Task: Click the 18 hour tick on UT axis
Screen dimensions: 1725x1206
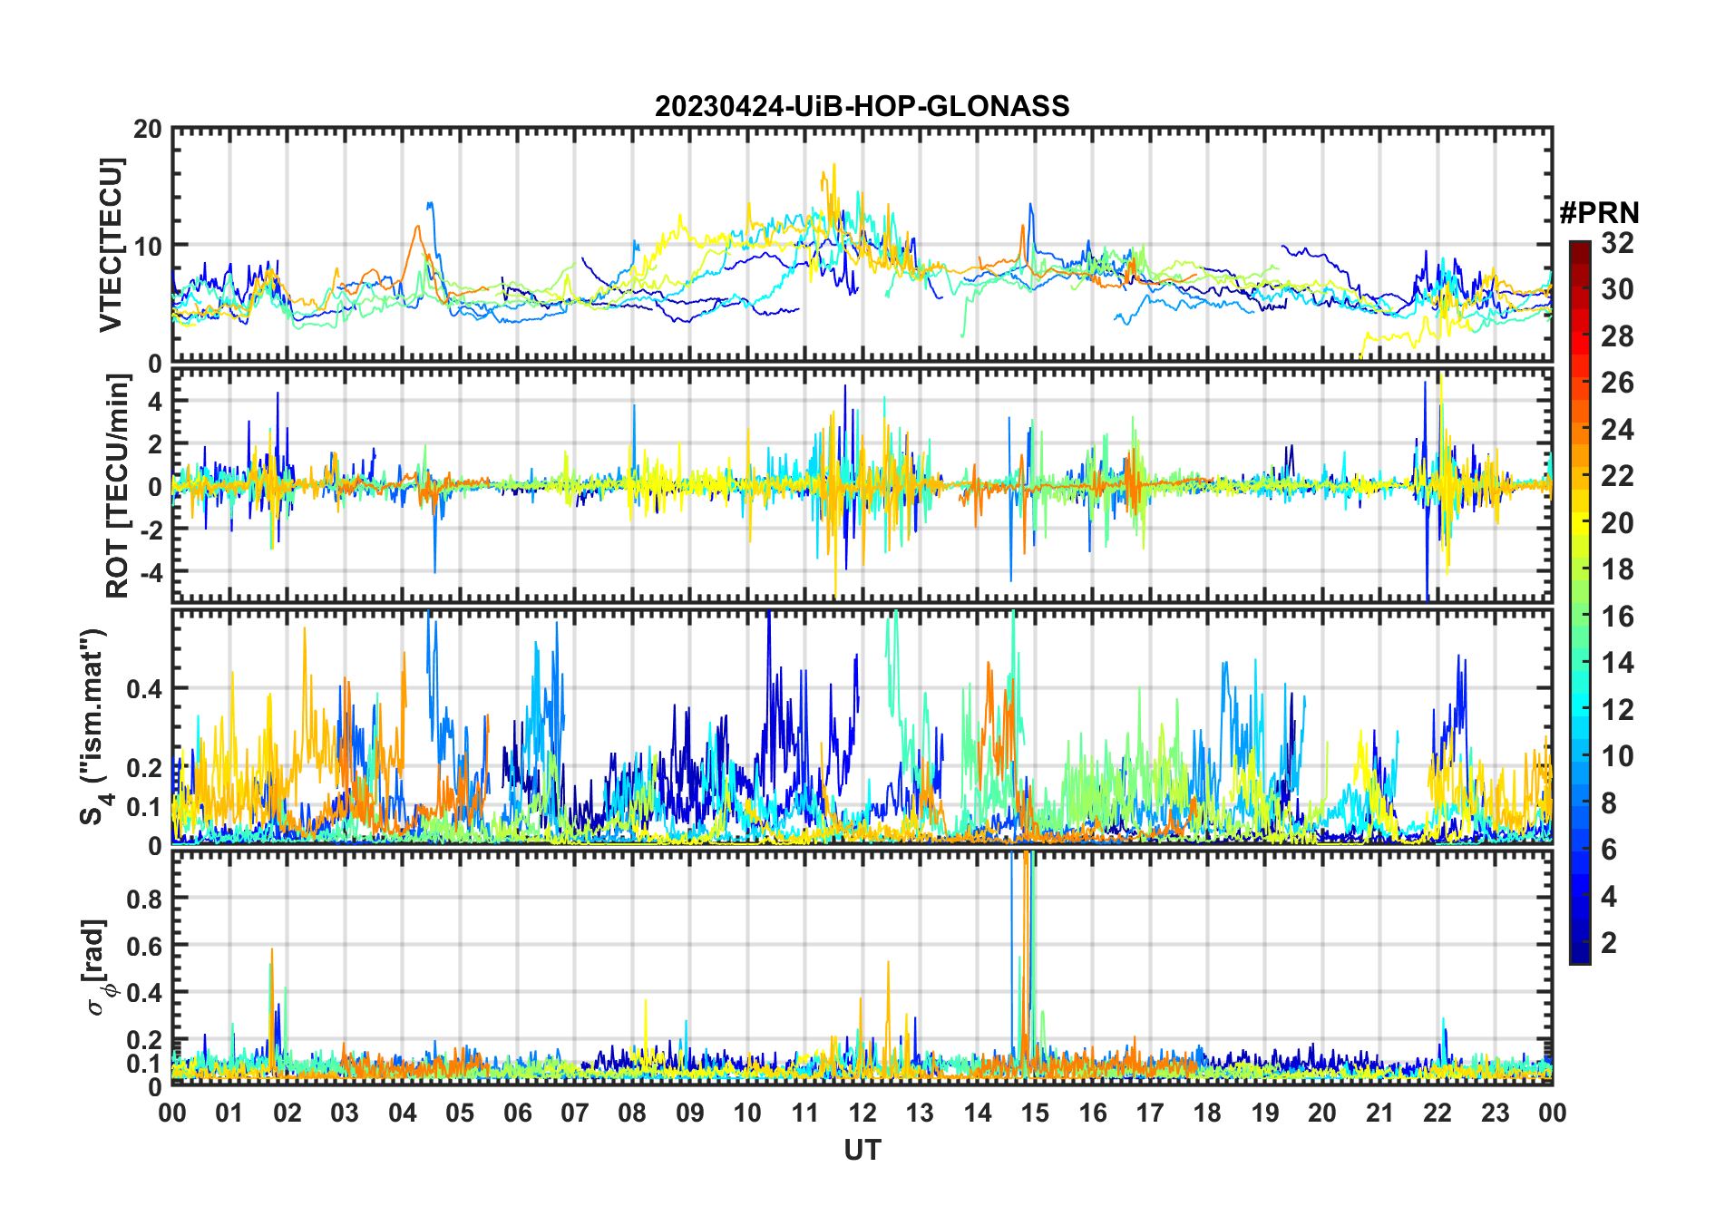Action: (x=1207, y=1113)
